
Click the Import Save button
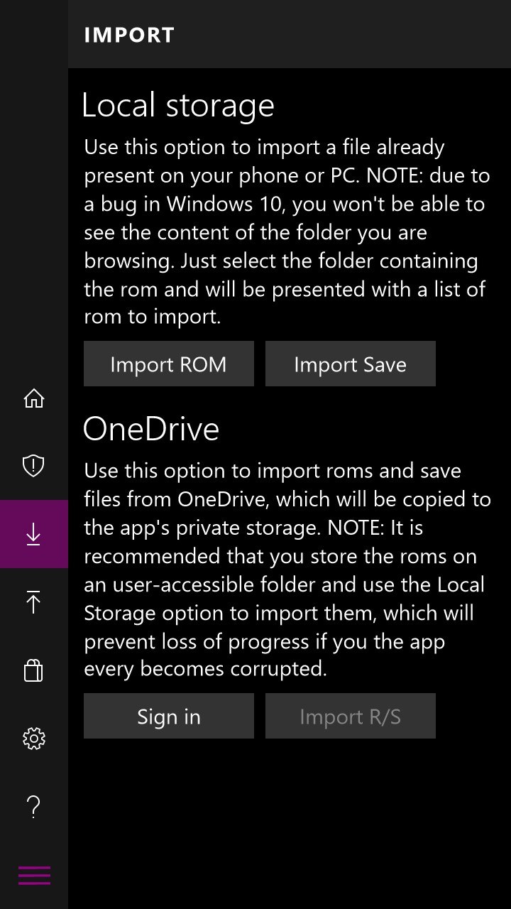[350, 364]
